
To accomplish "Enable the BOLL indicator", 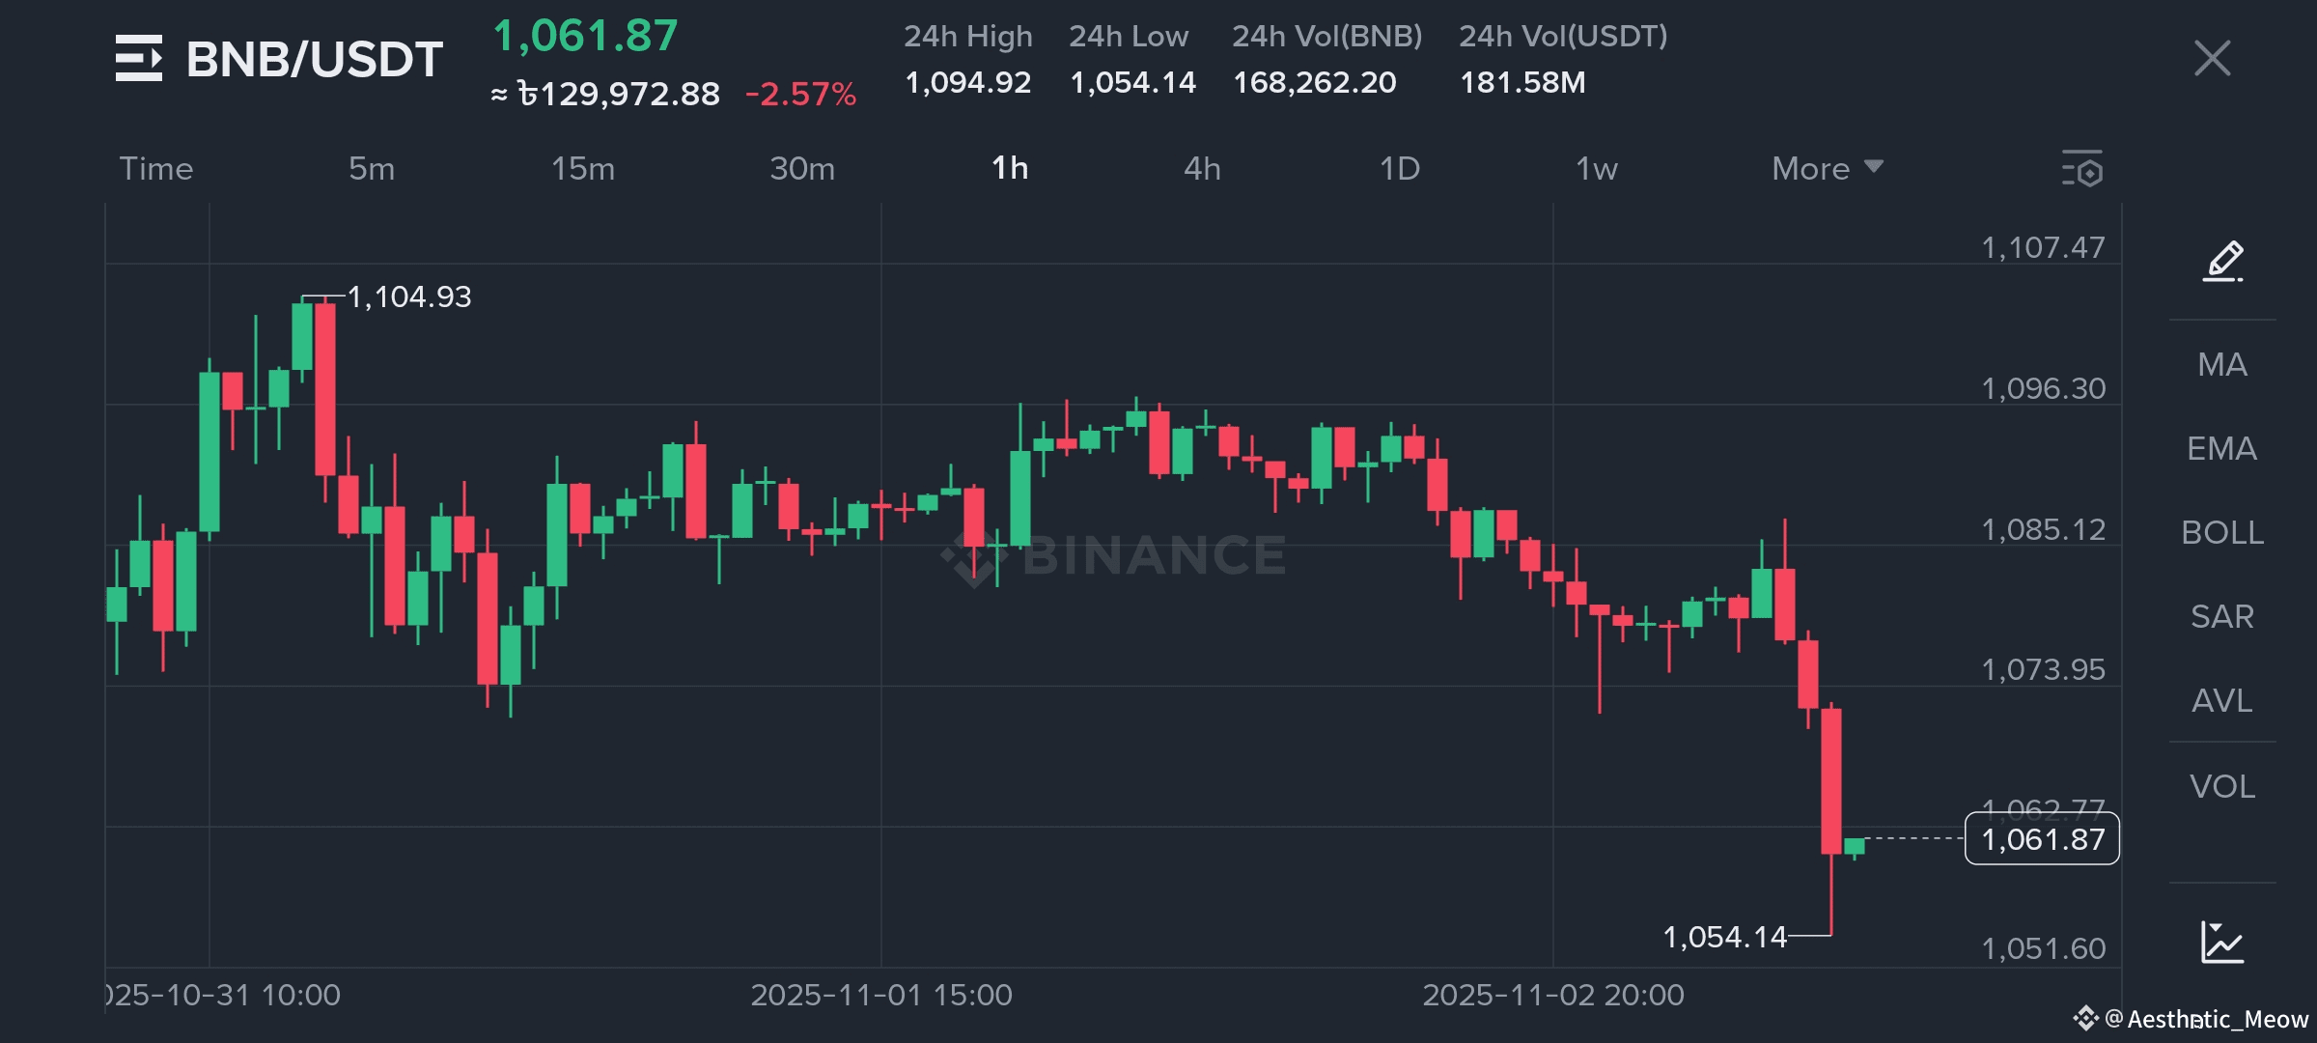I will click(2222, 533).
